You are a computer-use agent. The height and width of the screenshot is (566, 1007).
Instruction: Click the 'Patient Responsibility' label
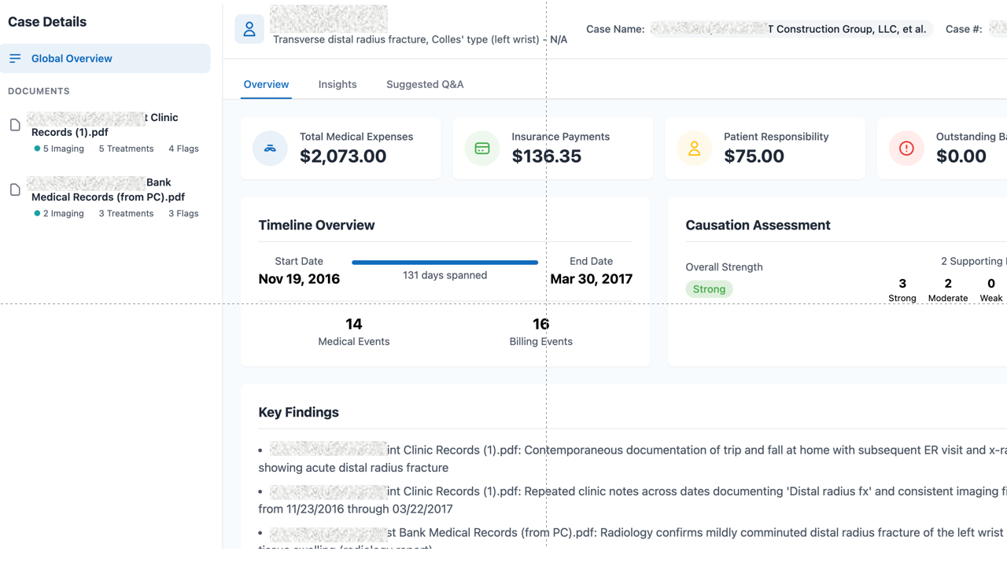776,137
